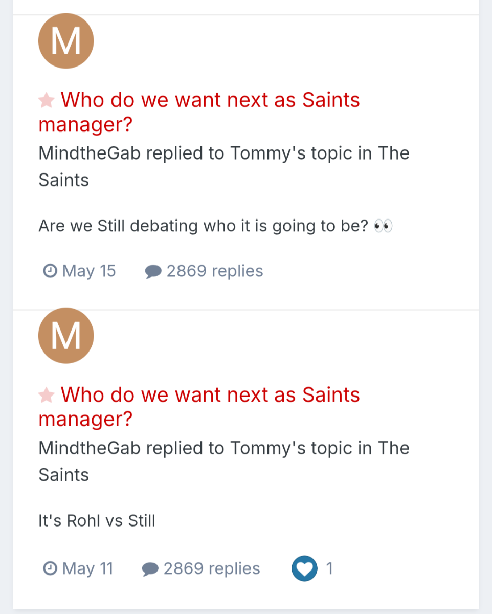Show the reaction count of 1
This screenshot has height=614, width=492.
pos(329,568)
